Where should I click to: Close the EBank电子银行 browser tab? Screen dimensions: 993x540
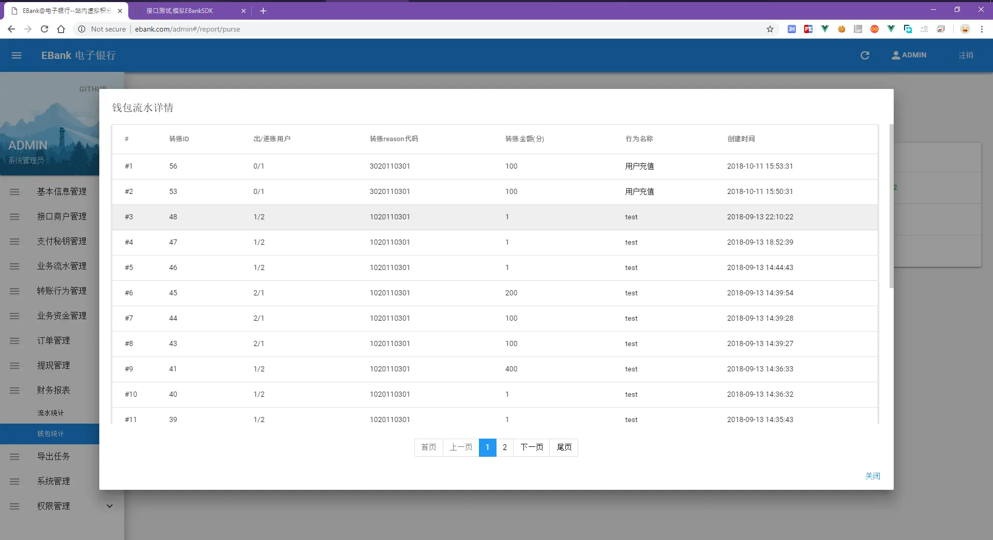pos(120,10)
